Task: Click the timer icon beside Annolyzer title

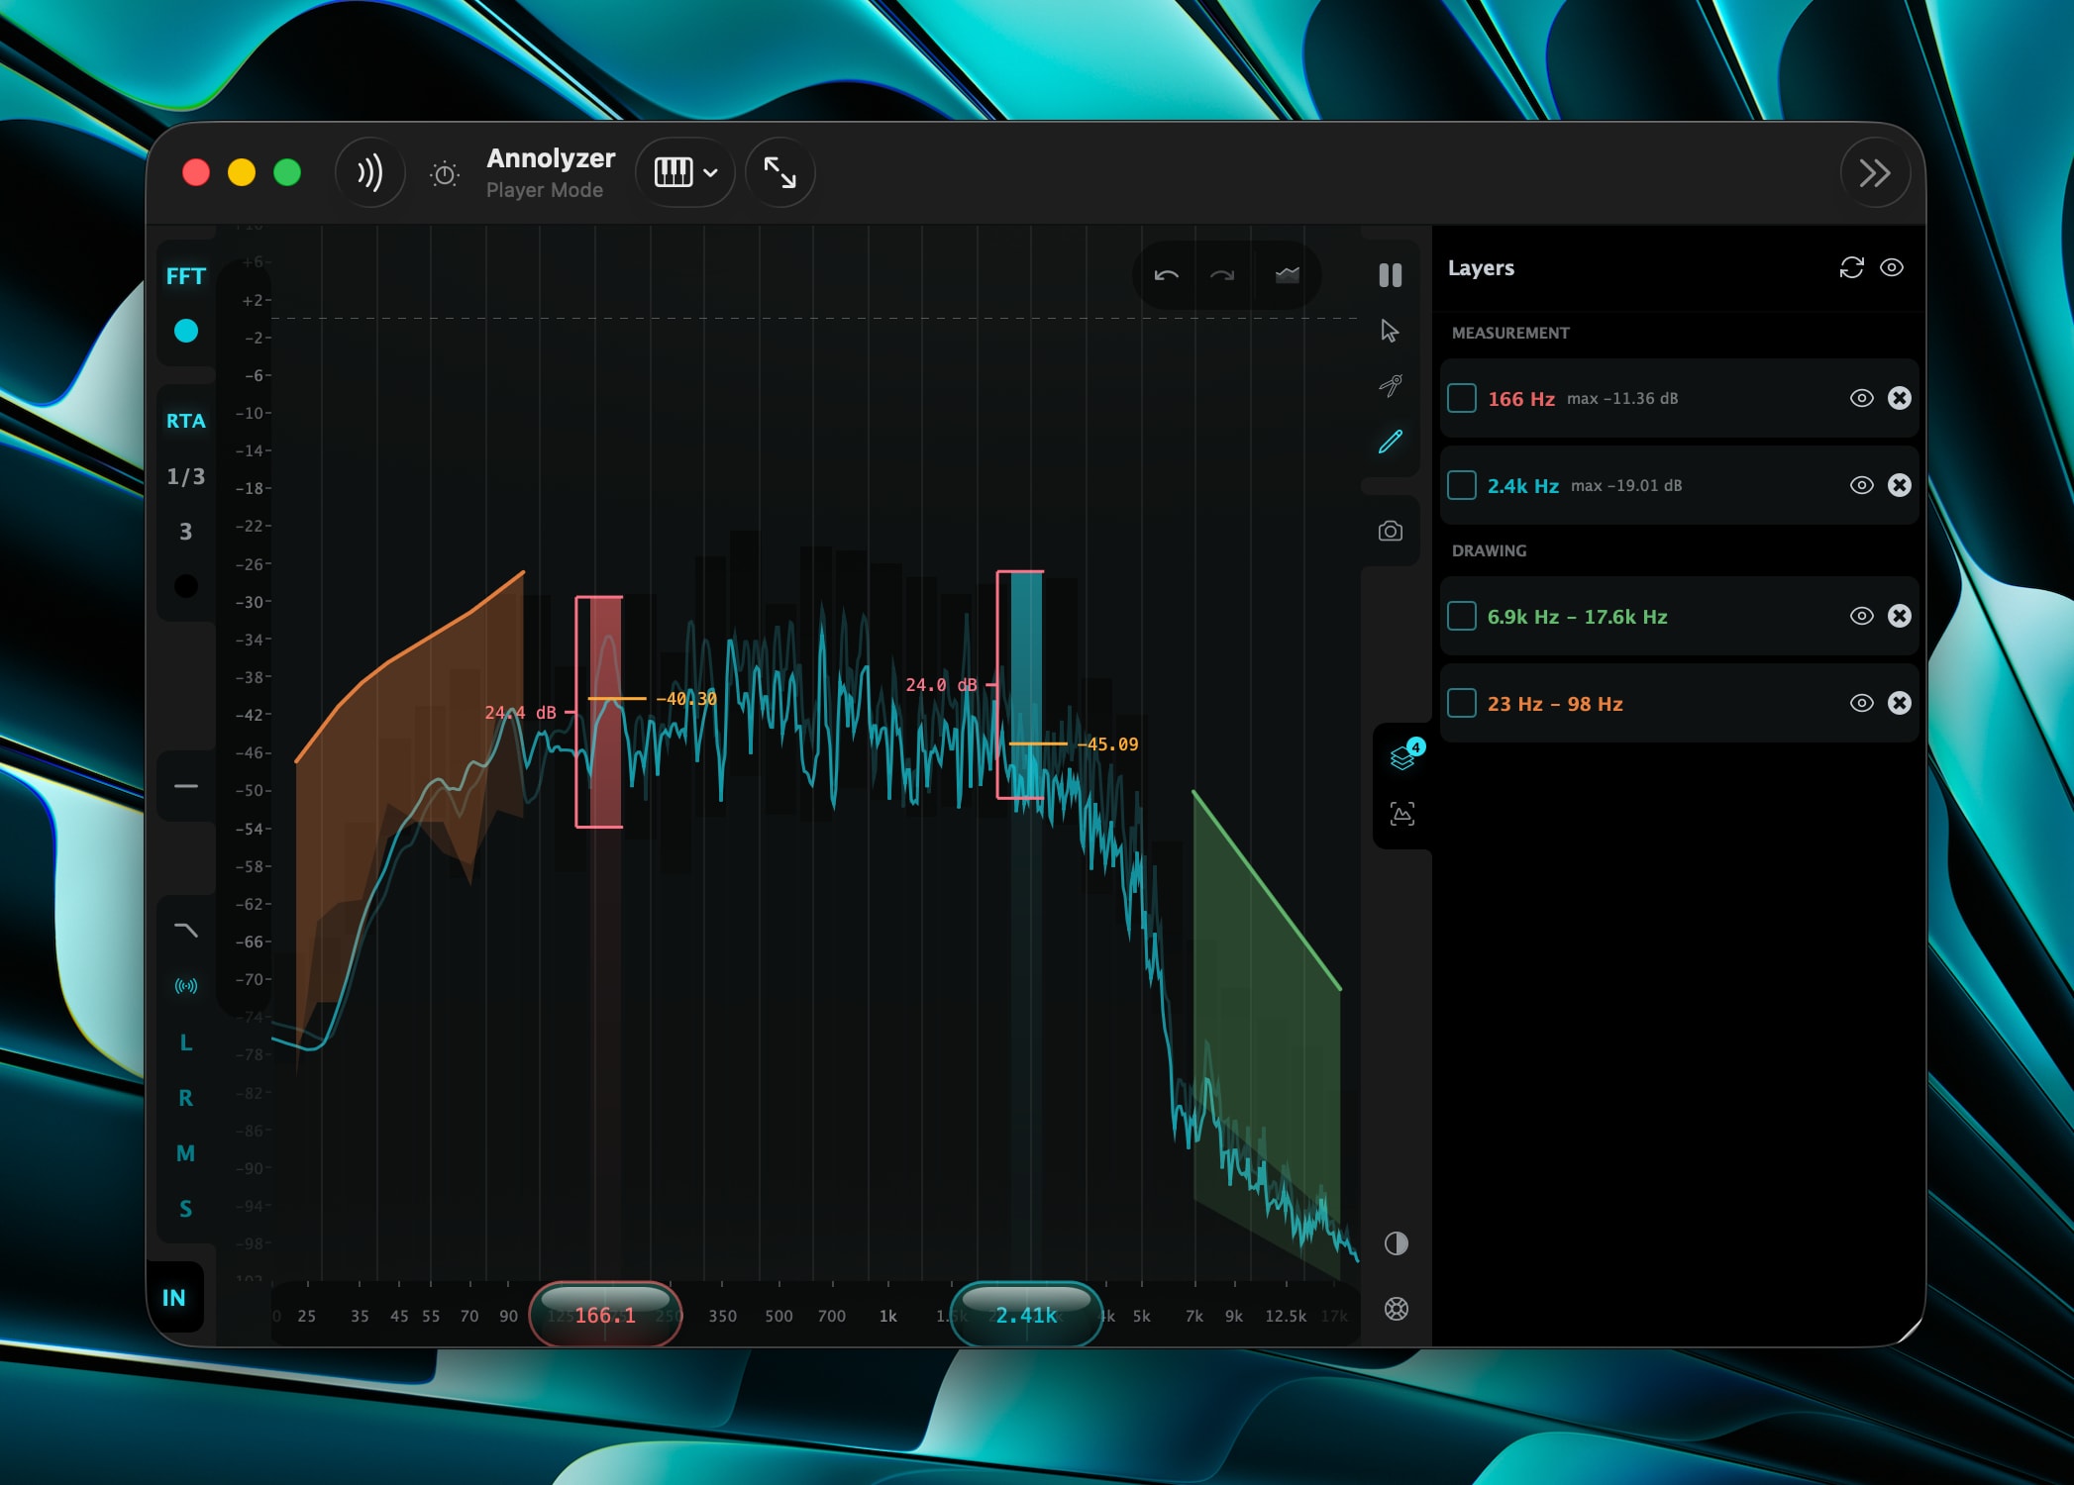Action: pyautogui.click(x=445, y=175)
